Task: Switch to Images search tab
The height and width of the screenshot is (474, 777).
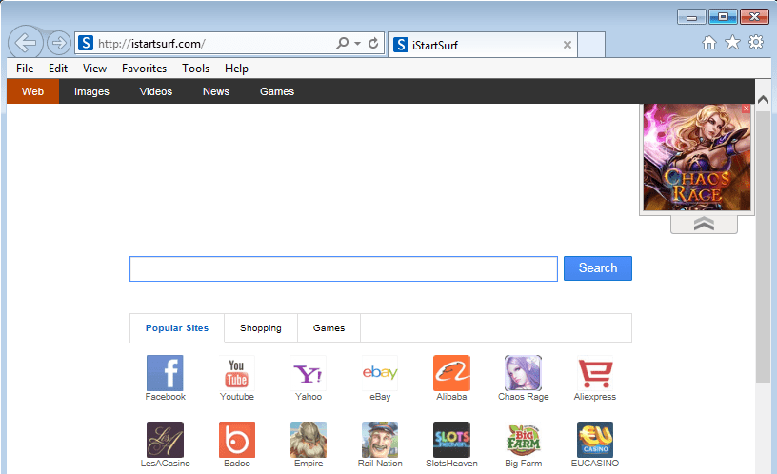Action: click(x=91, y=91)
